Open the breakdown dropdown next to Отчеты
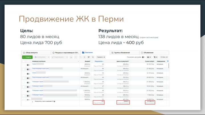This screenshot has width=205, height=115. click(x=155, y=57)
